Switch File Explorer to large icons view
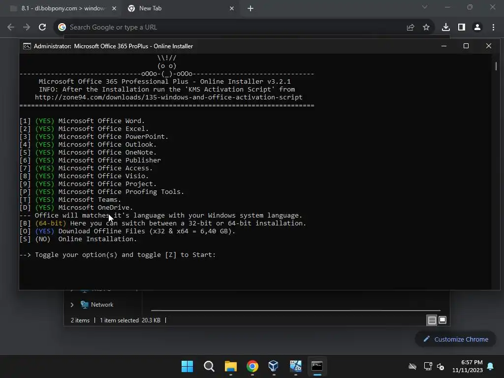Viewport: 504px width, 378px height. (x=442, y=320)
